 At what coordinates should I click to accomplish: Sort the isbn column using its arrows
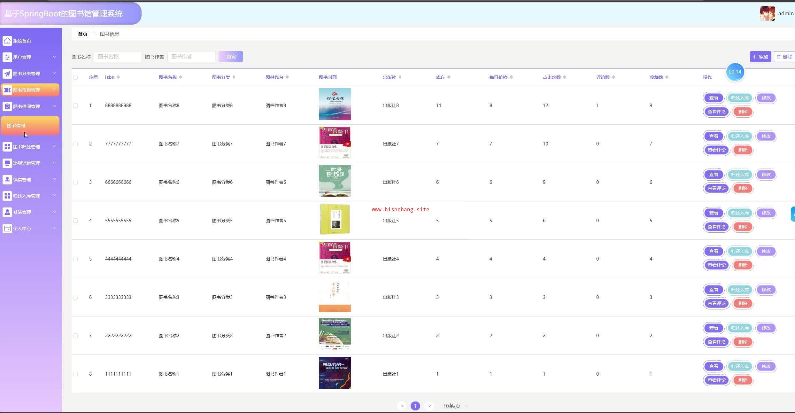click(x=118, y=77)
